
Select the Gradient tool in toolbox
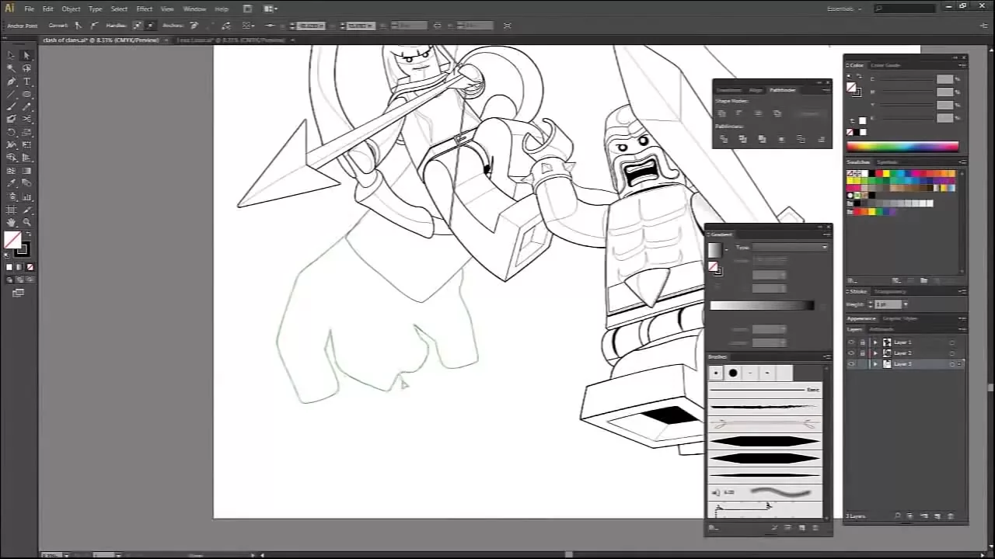tap(26, 171)
